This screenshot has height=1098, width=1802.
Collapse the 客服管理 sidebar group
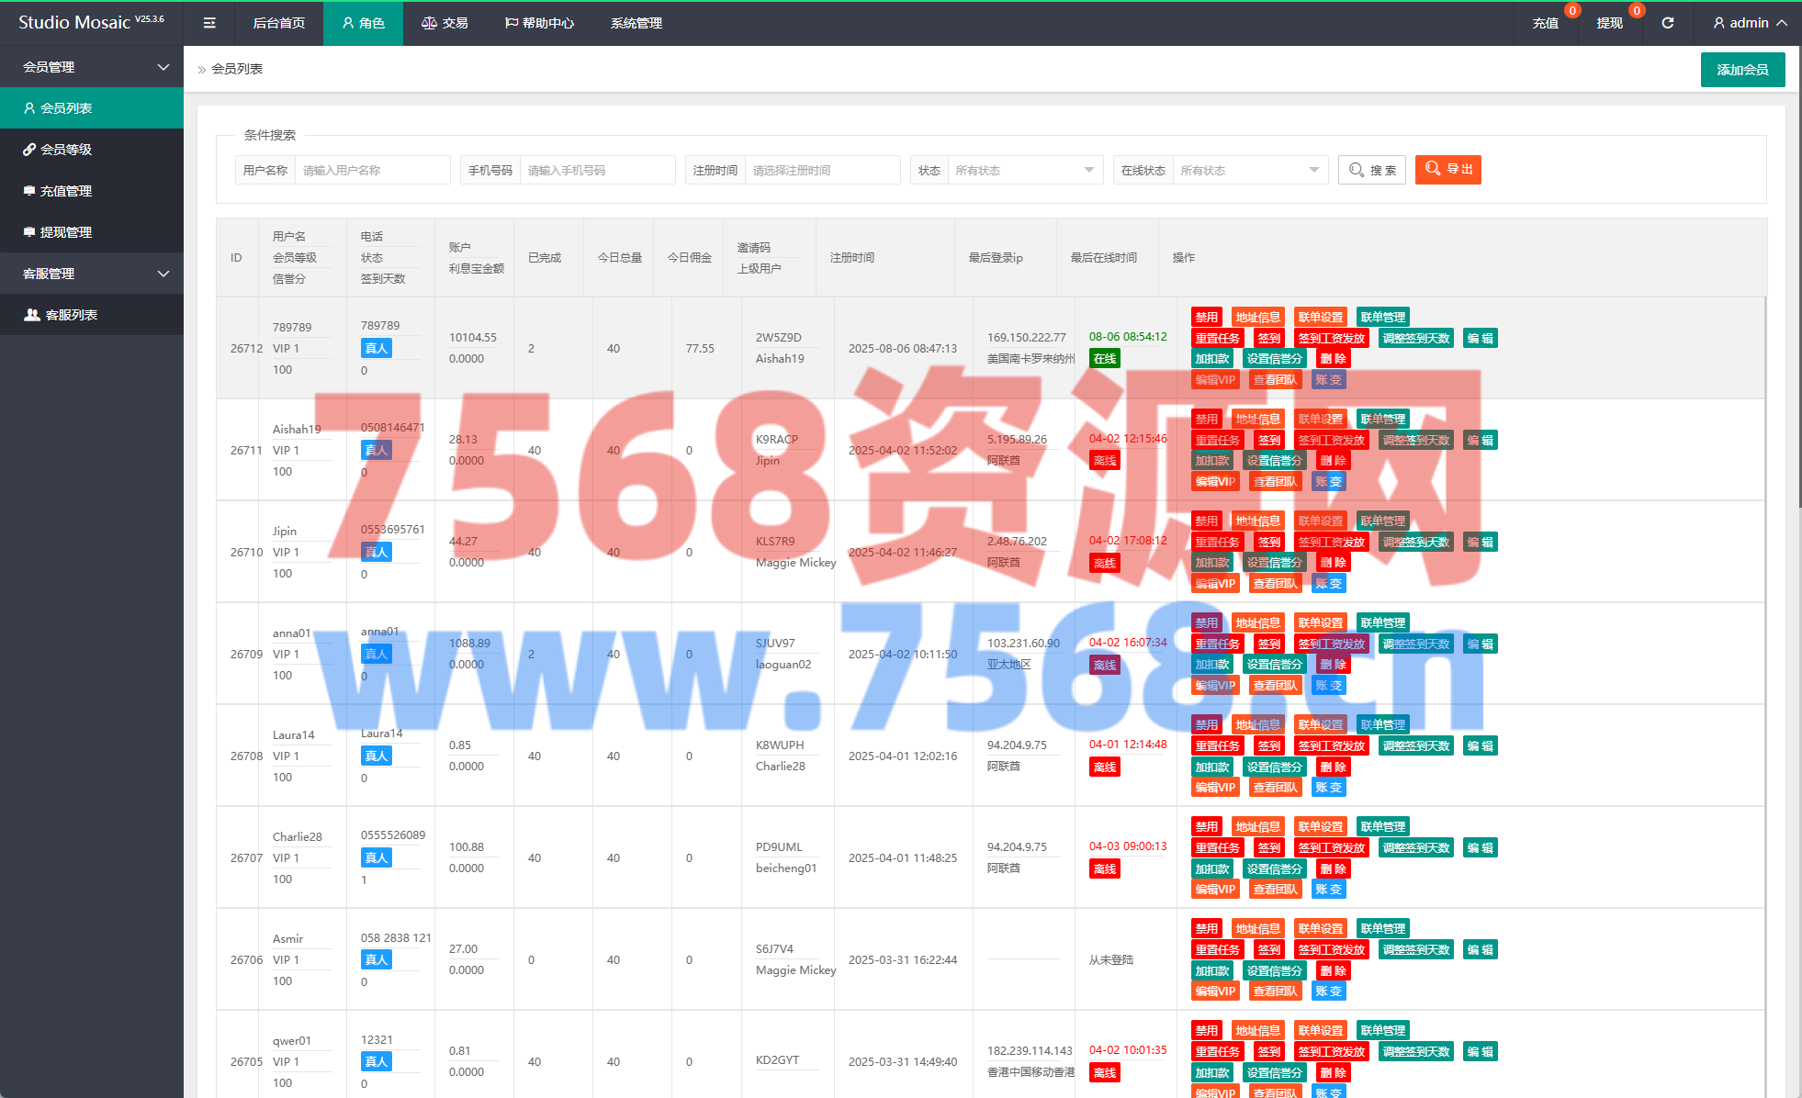(92, 274)
